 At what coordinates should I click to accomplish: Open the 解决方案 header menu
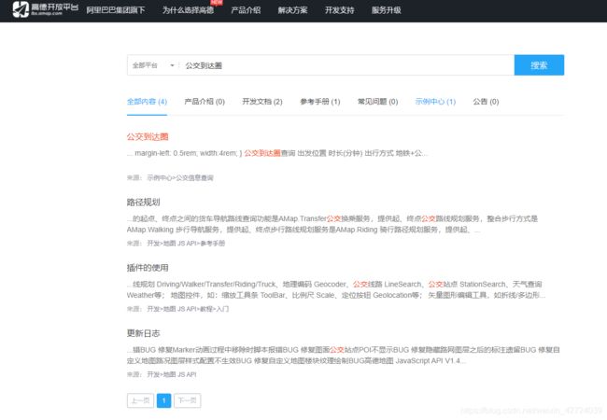pyautogui.click(x=292, y=10)
